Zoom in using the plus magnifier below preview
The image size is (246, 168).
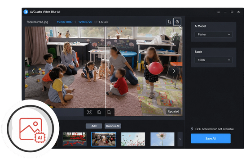99,112
